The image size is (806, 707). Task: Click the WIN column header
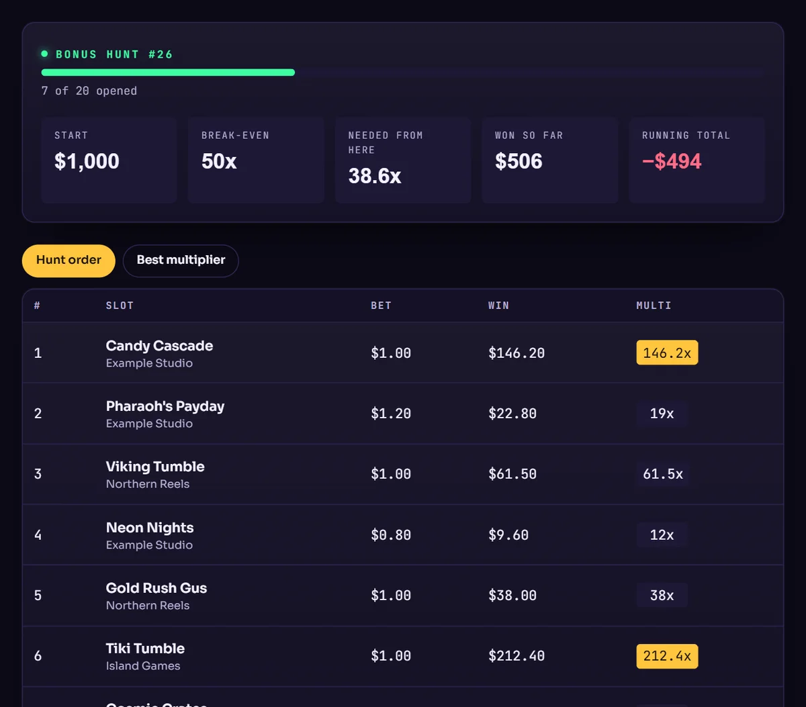coord(498,305)
